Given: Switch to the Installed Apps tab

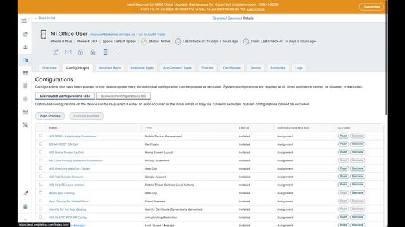Looking at the screenshot, I should click(x=109, y=68).
